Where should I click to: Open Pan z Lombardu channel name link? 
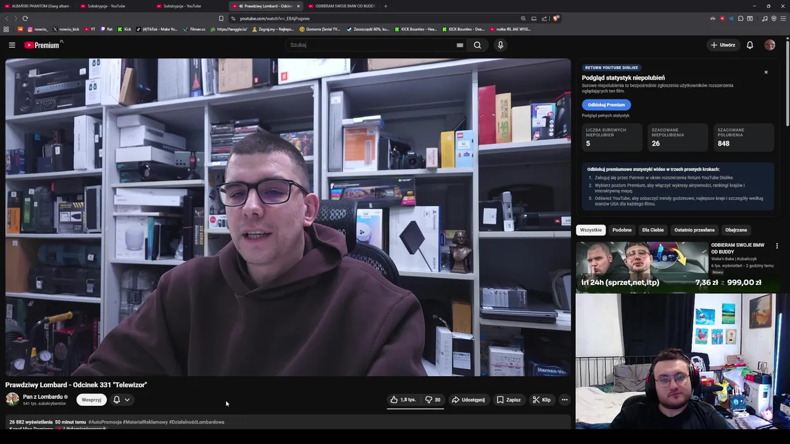[x=43, y=397]
